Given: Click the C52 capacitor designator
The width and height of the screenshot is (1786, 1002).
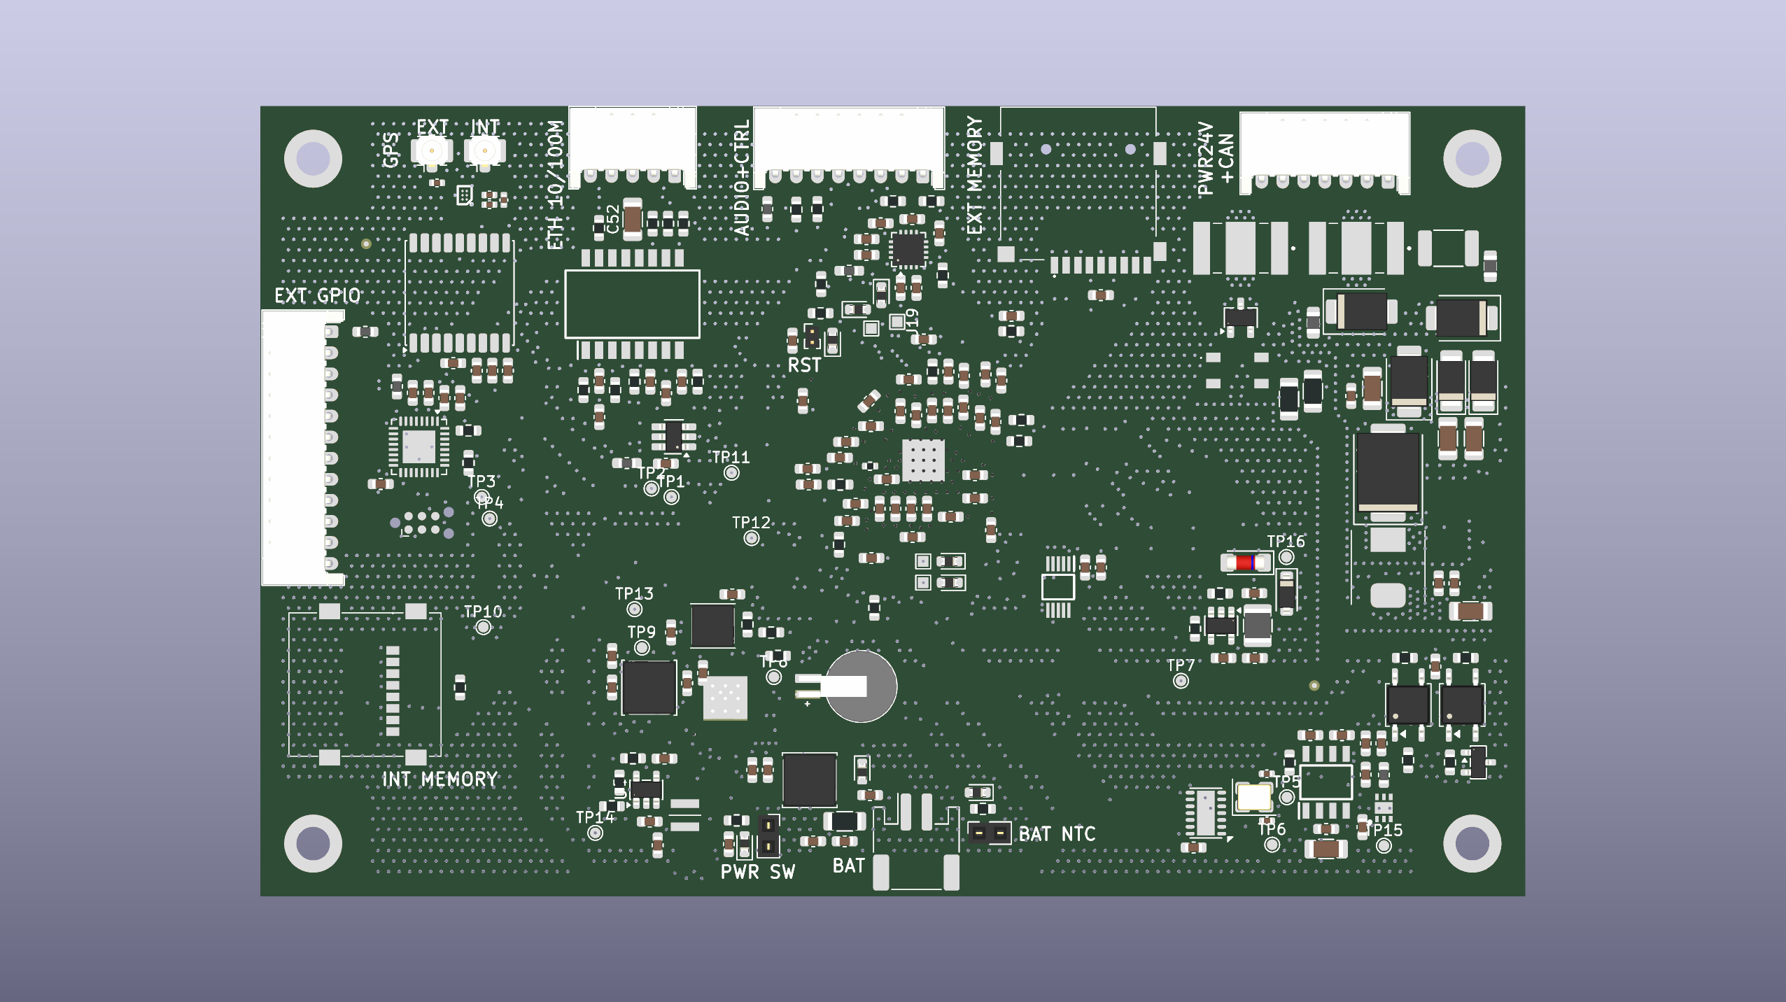Looking at the screenshot, I should pos(613,219).
